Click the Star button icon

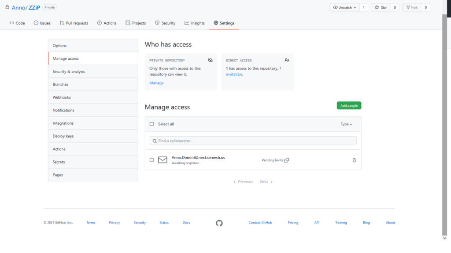tap(377, 7)
